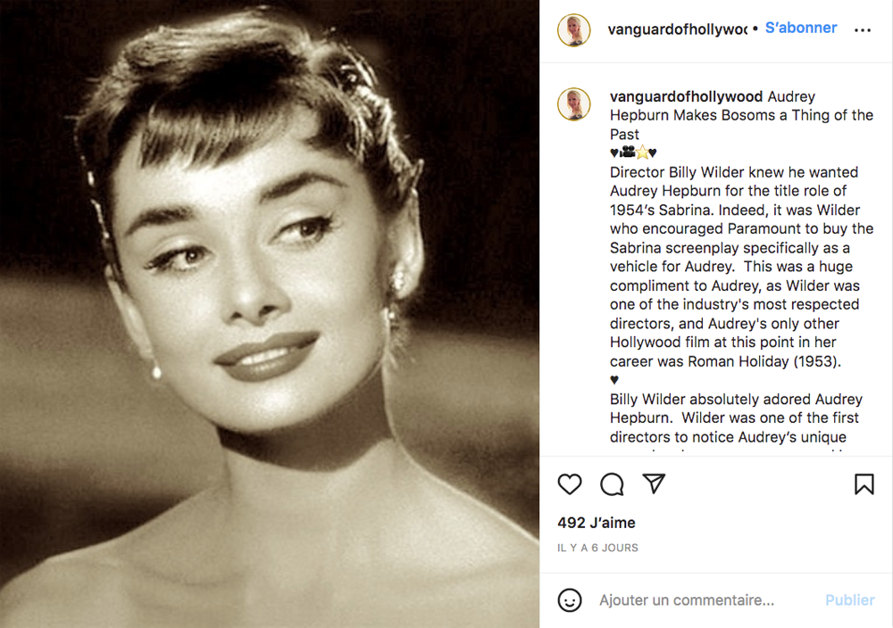Like the post with the heart icon
The height and width of the screenshot is (628, 893).
point(569,484)
